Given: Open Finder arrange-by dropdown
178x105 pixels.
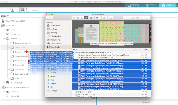Looking at the screenshot, I should [x=92, y=18].
